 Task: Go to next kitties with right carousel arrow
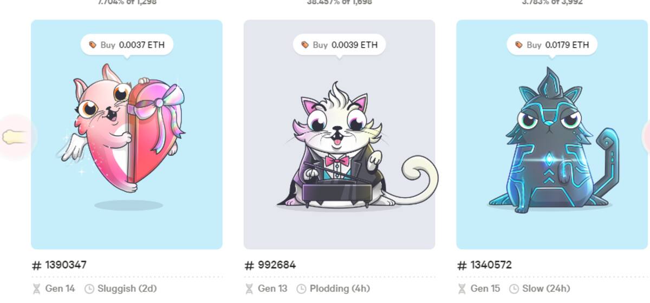[646, 137]
